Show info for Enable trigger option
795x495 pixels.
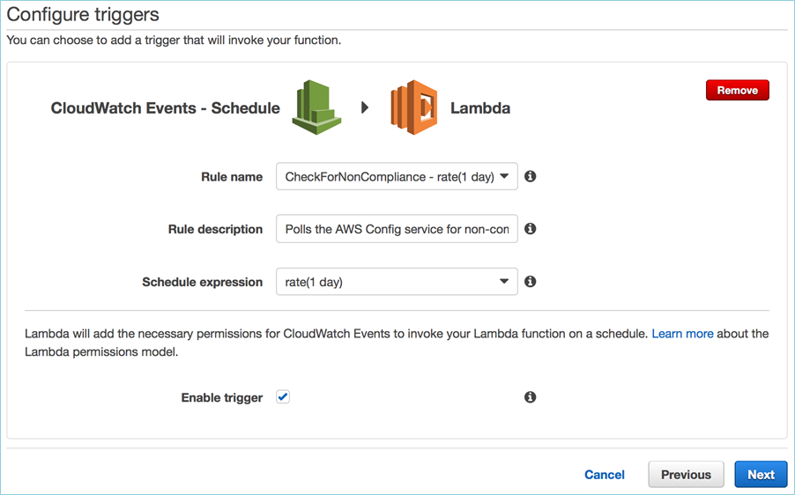[x=531, y=397]
